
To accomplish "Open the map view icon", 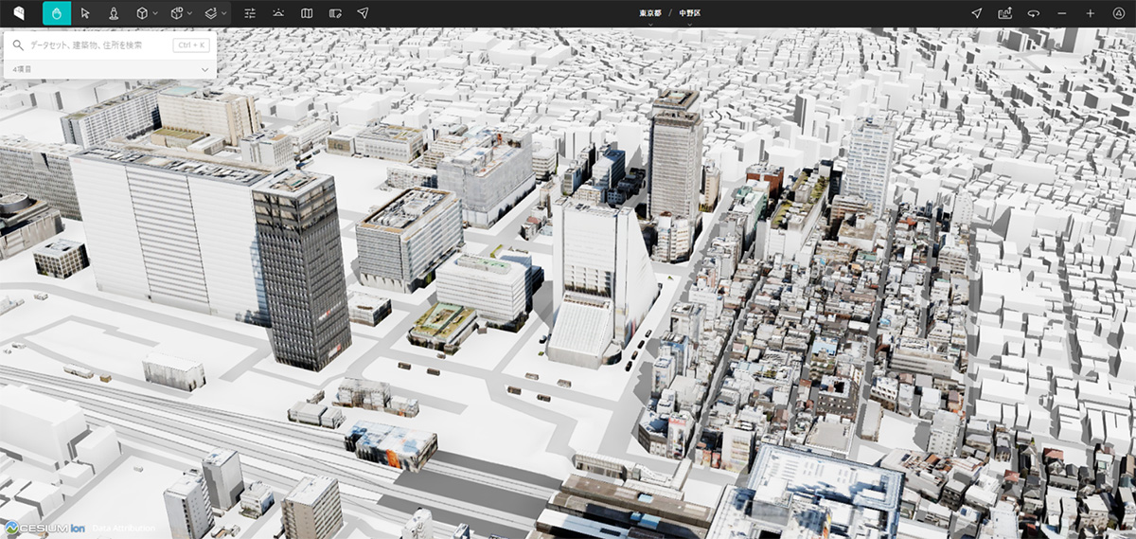I will coord(307,13).
